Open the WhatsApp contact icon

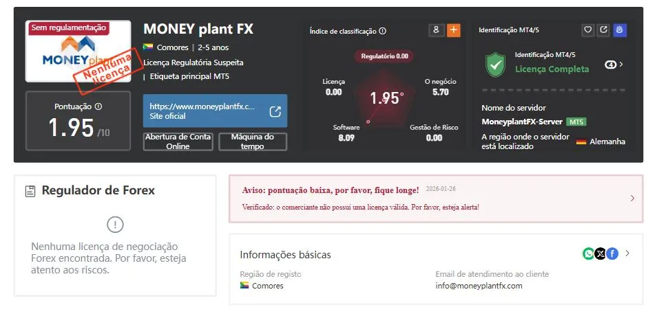pyautogui.click(x=588, y=253)
